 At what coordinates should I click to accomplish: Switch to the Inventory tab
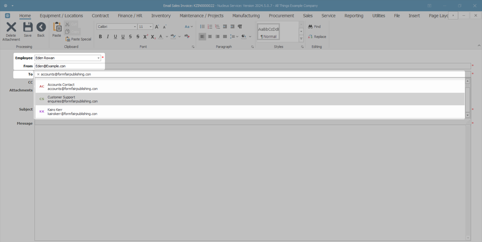[161, 16]
